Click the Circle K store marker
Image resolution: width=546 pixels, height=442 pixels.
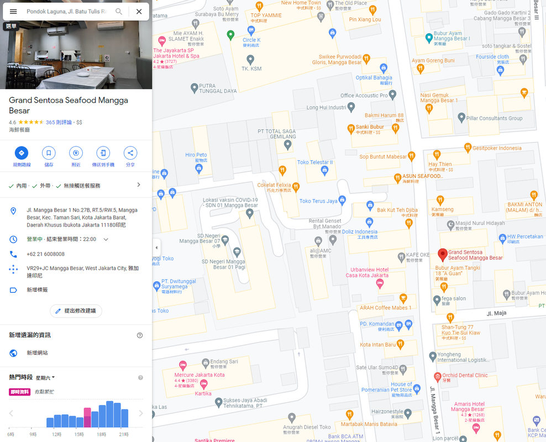251,30
